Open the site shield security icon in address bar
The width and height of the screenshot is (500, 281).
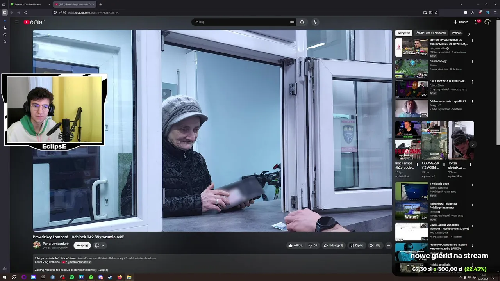[55, 12]
